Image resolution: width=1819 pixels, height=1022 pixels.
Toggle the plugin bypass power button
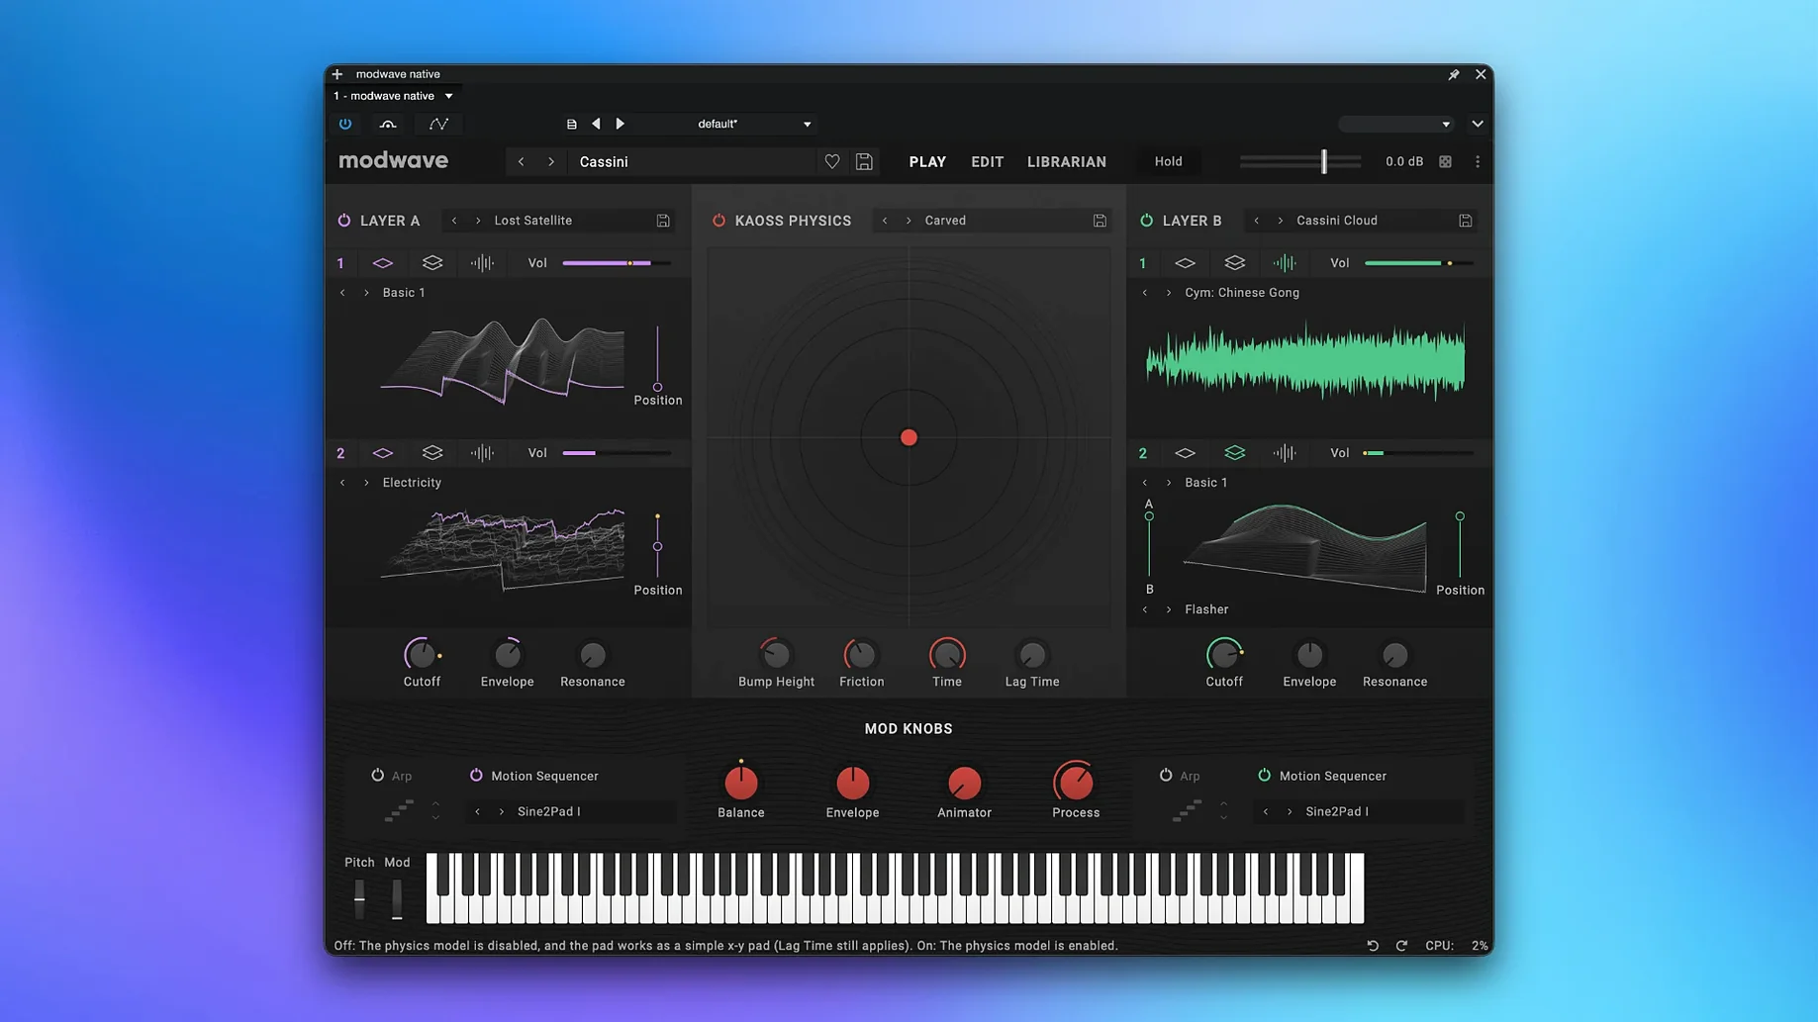[345, 125]
